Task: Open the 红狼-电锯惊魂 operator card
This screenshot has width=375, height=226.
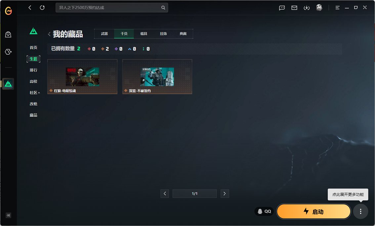Action: coord(82,77)
